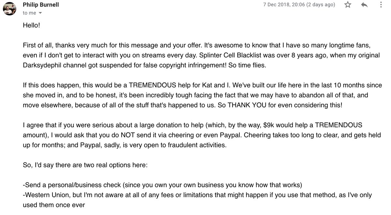391x215 pixels.
Task: Click the sender name Philip Burnell
Action: [41, 5]
